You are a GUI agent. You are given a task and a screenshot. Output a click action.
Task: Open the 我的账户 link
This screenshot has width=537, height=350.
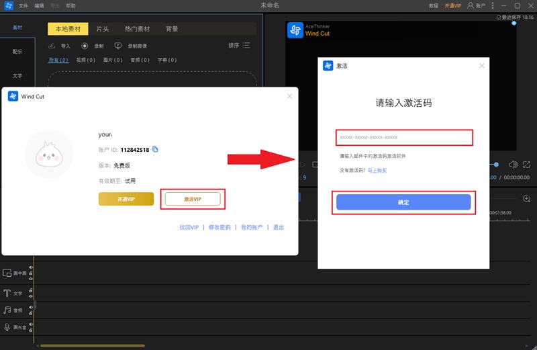click(x=252, y=227)
